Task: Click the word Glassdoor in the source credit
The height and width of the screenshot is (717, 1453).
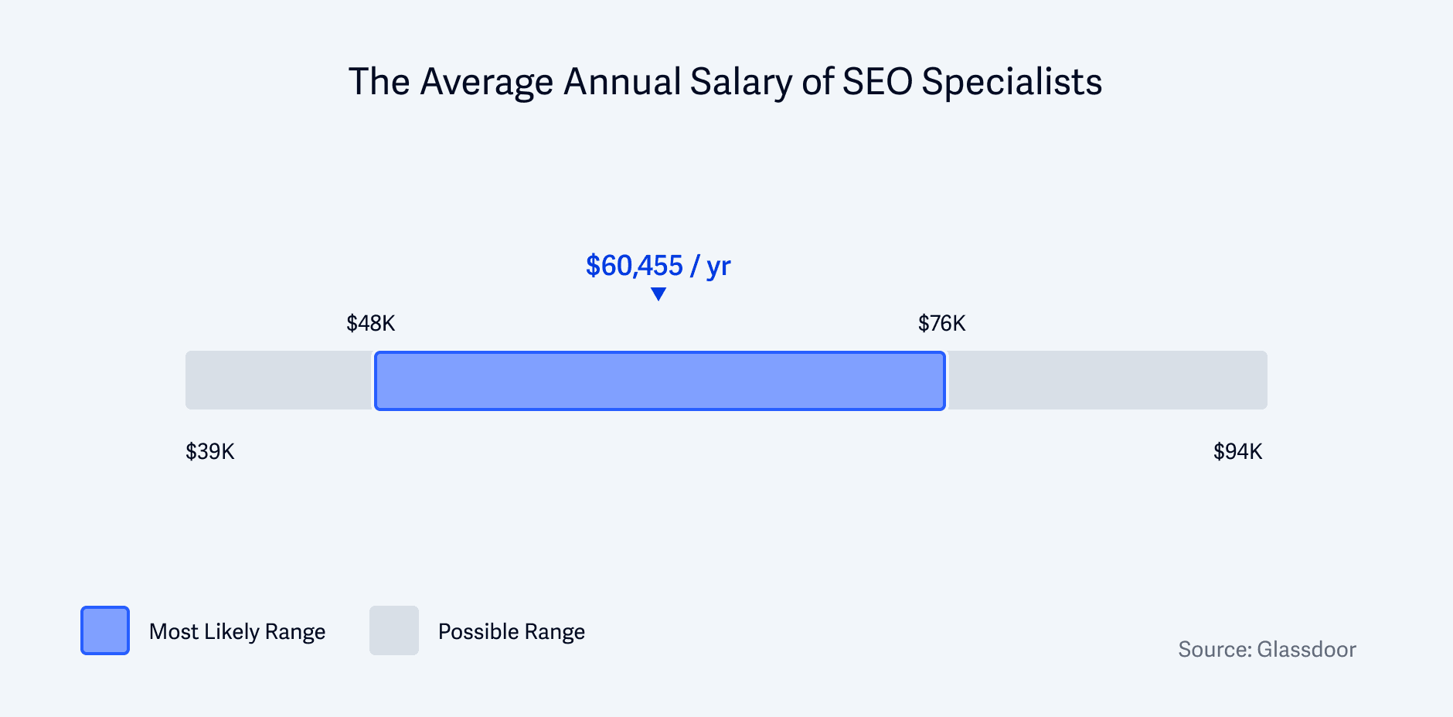Action: pos(1307,649)
